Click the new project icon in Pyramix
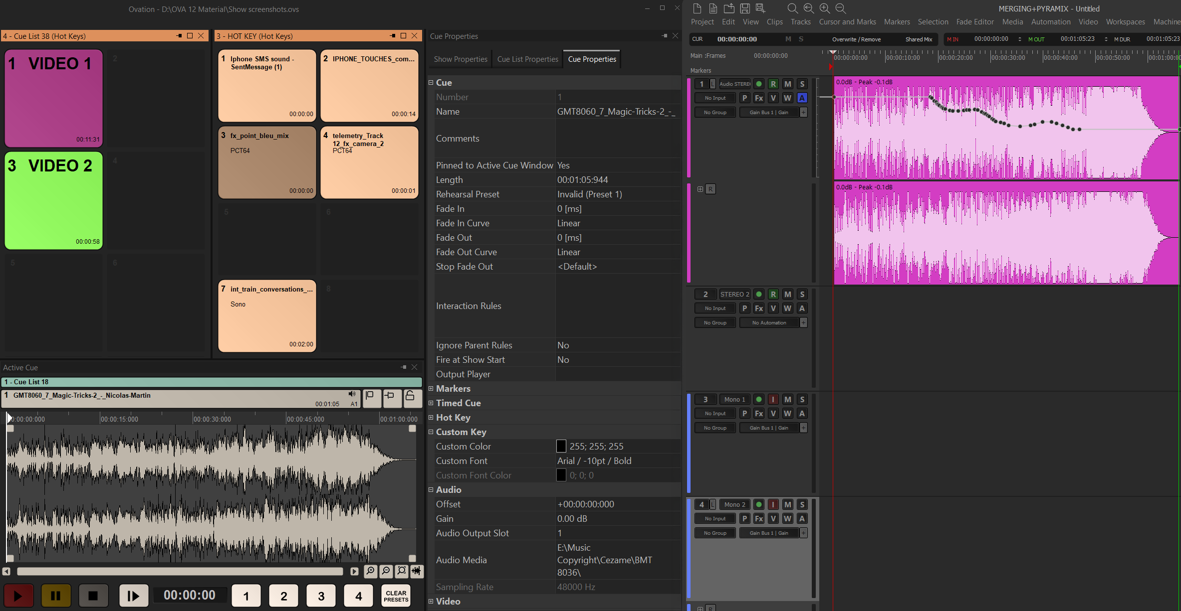The image size is (1181, 611). pyautogui.click(x=697, y=8)
